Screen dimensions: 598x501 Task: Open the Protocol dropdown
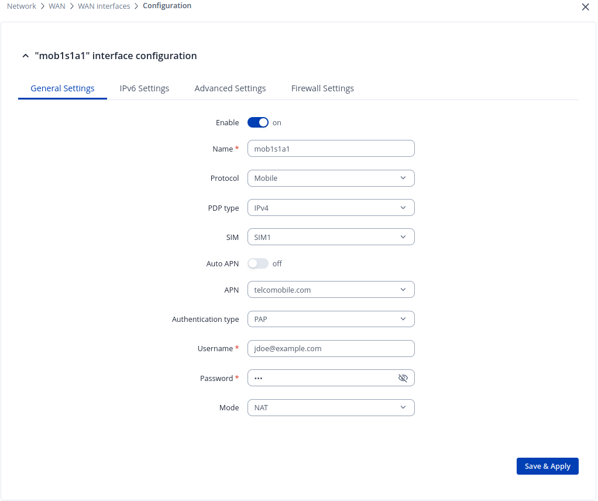(x=331, y=178)
